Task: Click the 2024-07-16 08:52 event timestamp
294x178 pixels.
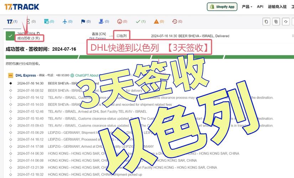Action: tap(30, 90)
